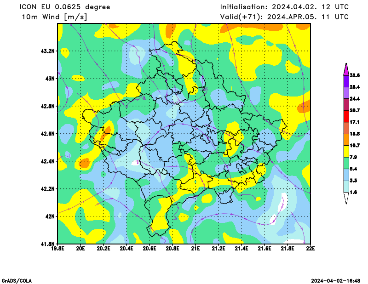Click the orange 10.7–13.8 legend color band
This screenshot has height=284, width=368.
(346, 140)
